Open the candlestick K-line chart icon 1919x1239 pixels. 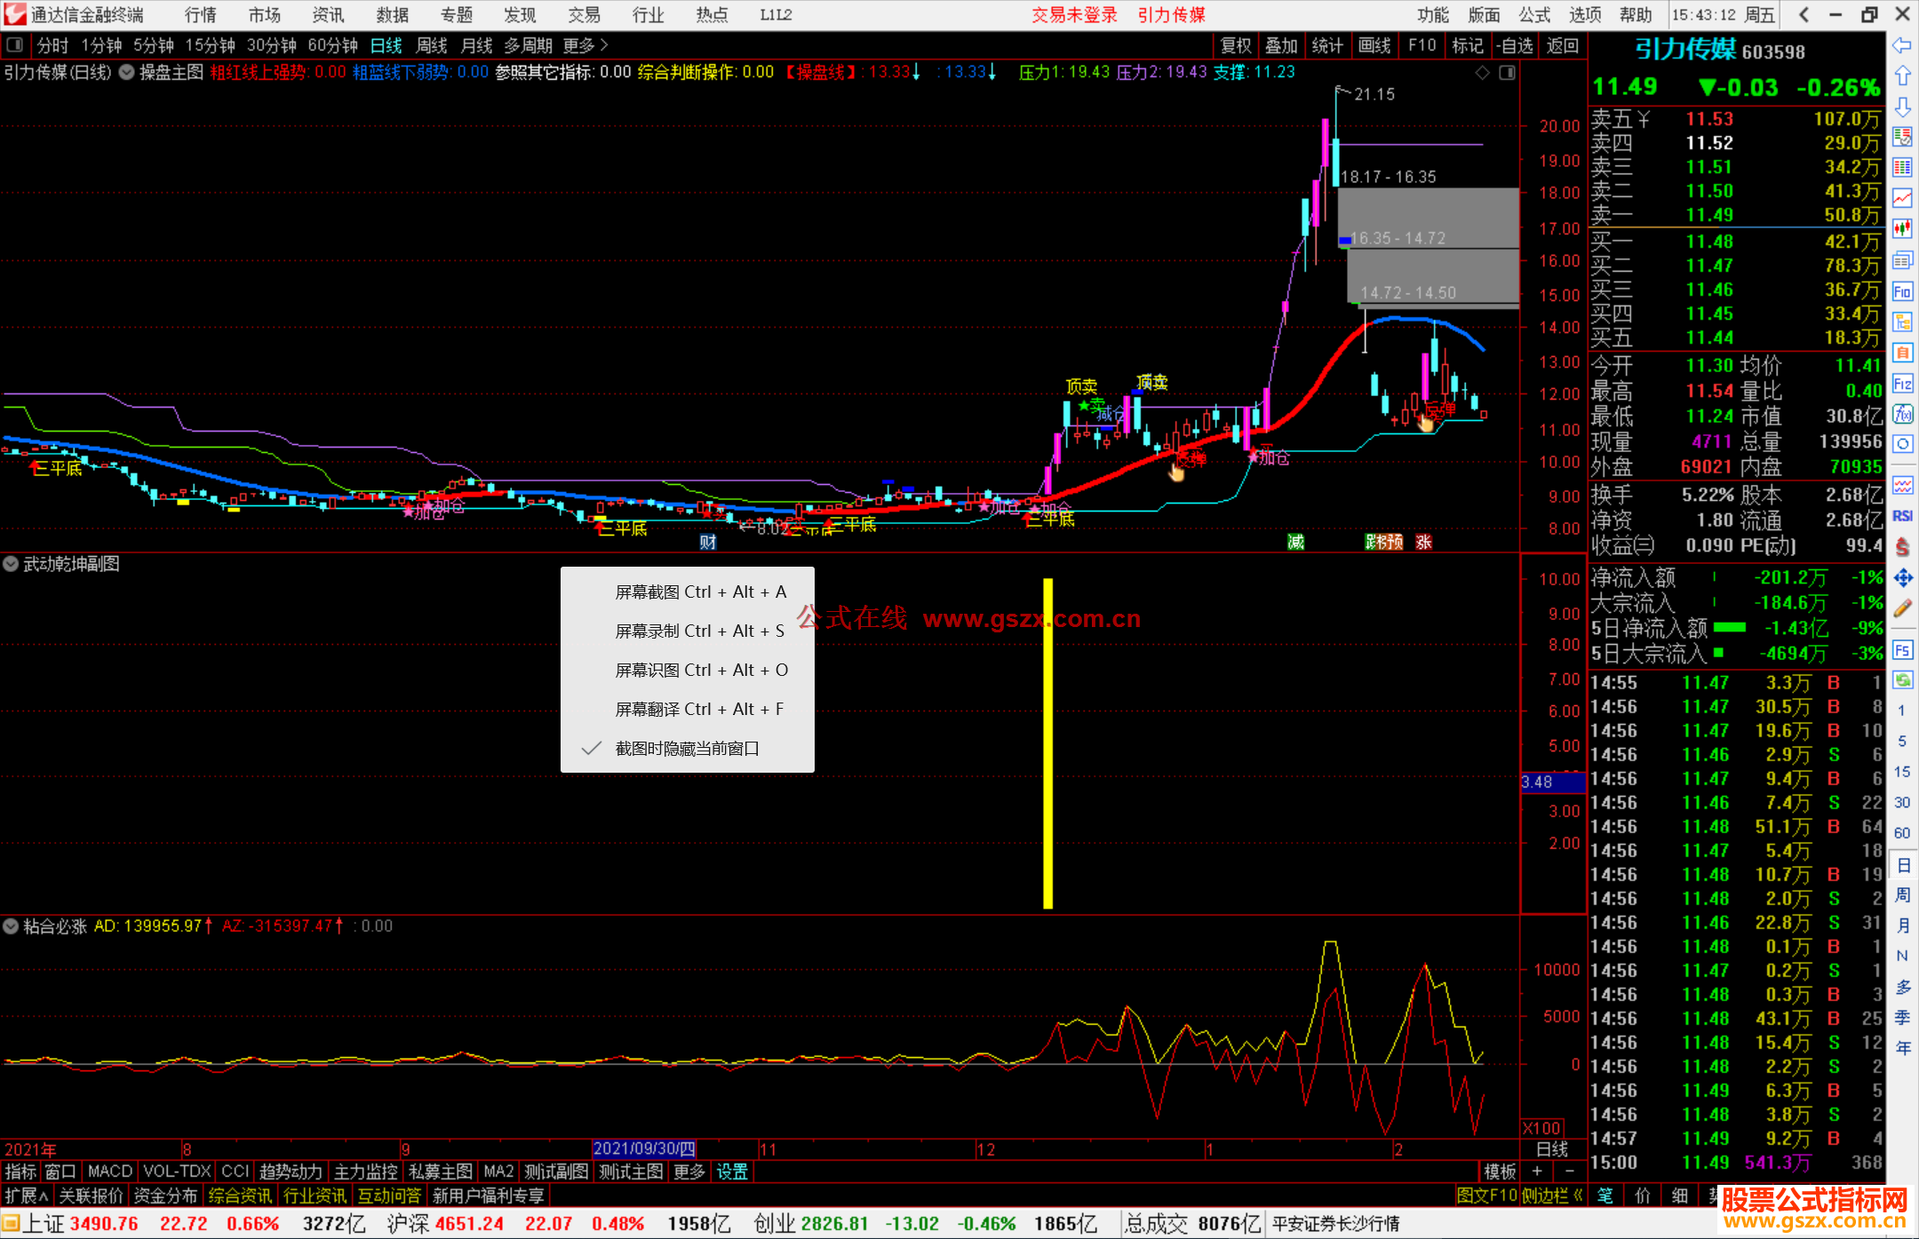pyautogui.click(x=1902, y=229)
